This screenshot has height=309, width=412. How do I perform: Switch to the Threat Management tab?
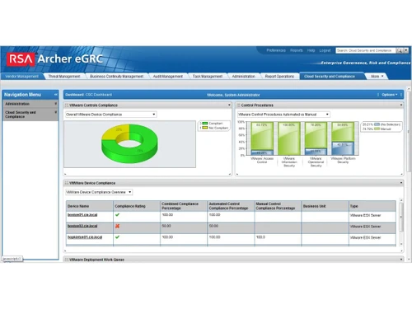pyautogui.click(x=64, y=77)
